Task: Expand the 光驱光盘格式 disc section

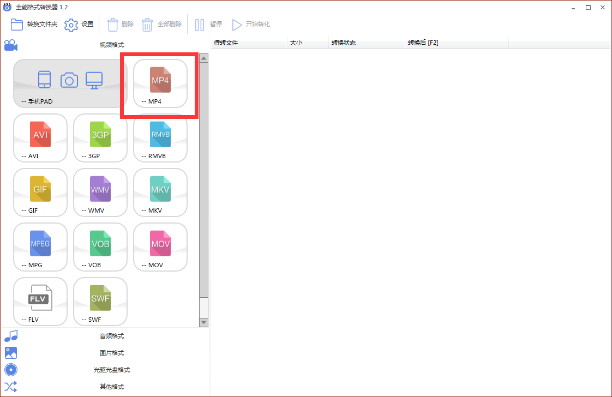Action: 111,370
